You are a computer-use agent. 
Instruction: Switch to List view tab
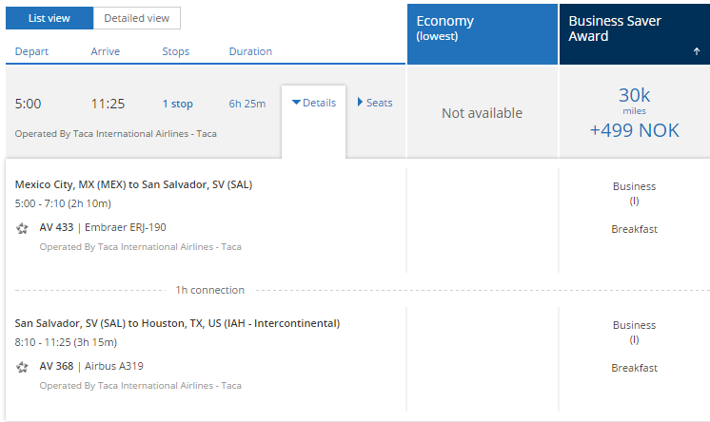49,18
